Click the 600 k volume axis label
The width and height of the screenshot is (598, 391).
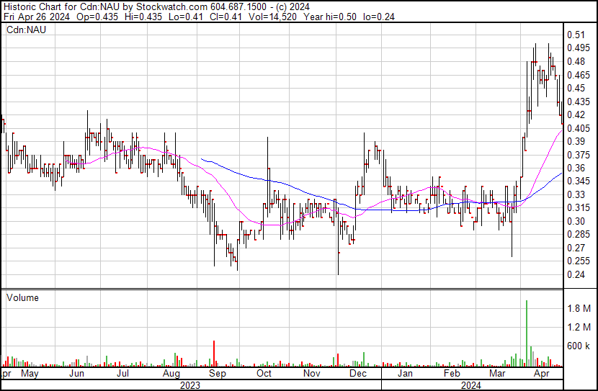579,346
